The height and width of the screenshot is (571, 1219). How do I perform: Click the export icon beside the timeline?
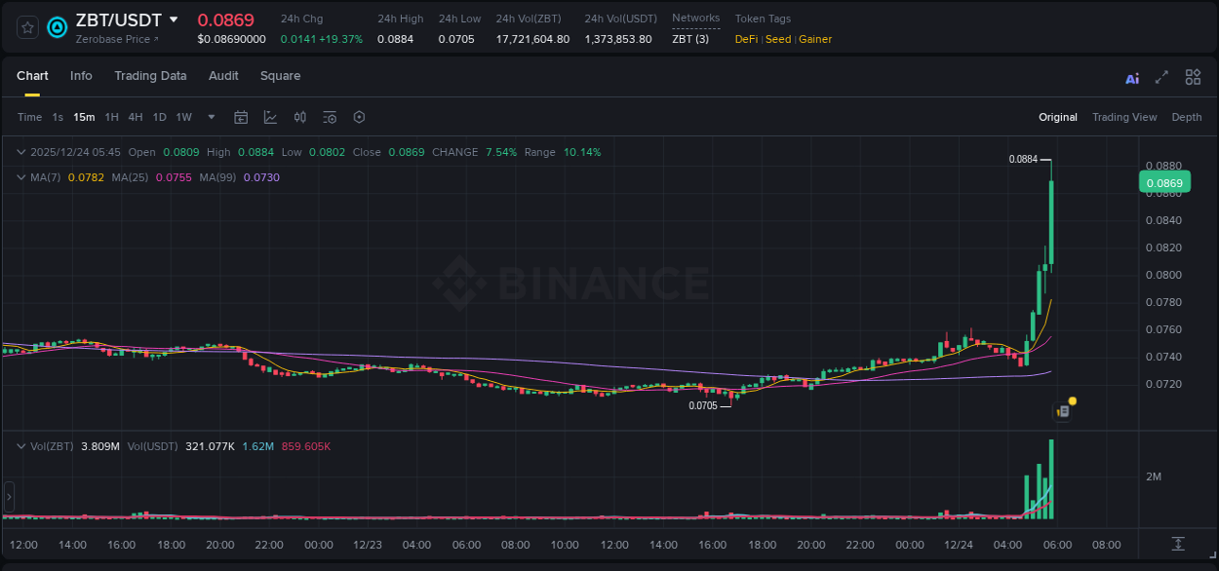coord(1177,546)
